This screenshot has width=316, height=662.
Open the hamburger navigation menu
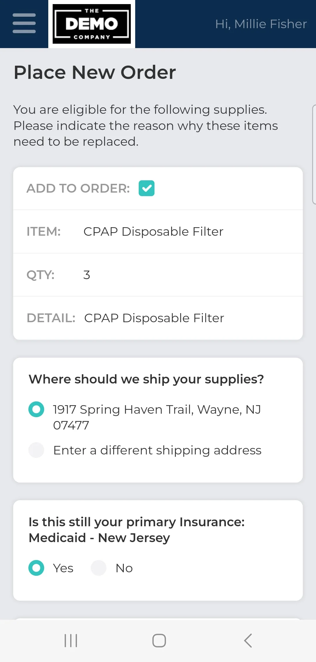point(24,23)
